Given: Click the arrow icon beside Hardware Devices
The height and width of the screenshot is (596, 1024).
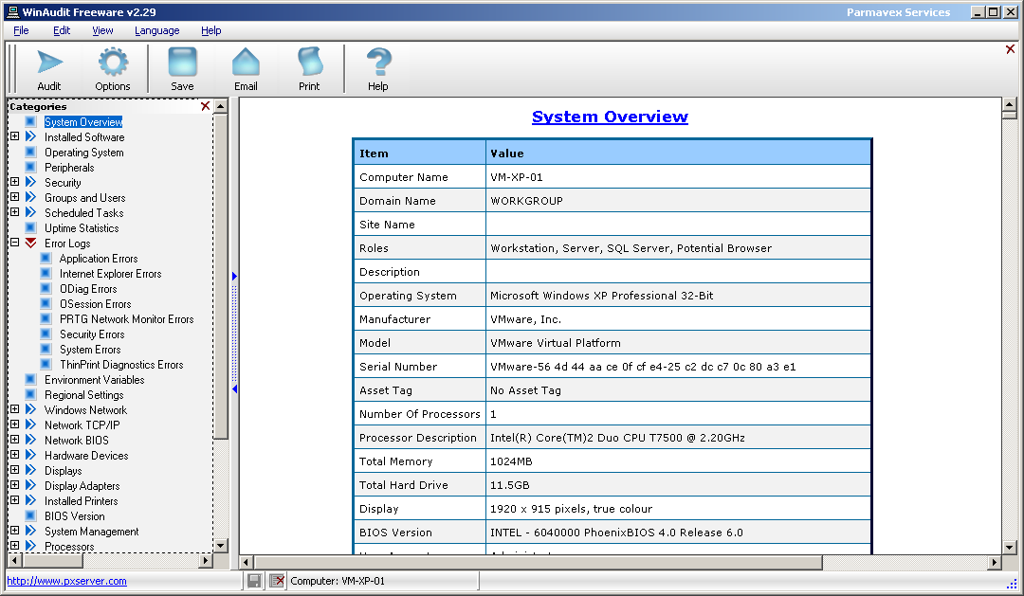Looking at the screenshot, I should [30, 455].
